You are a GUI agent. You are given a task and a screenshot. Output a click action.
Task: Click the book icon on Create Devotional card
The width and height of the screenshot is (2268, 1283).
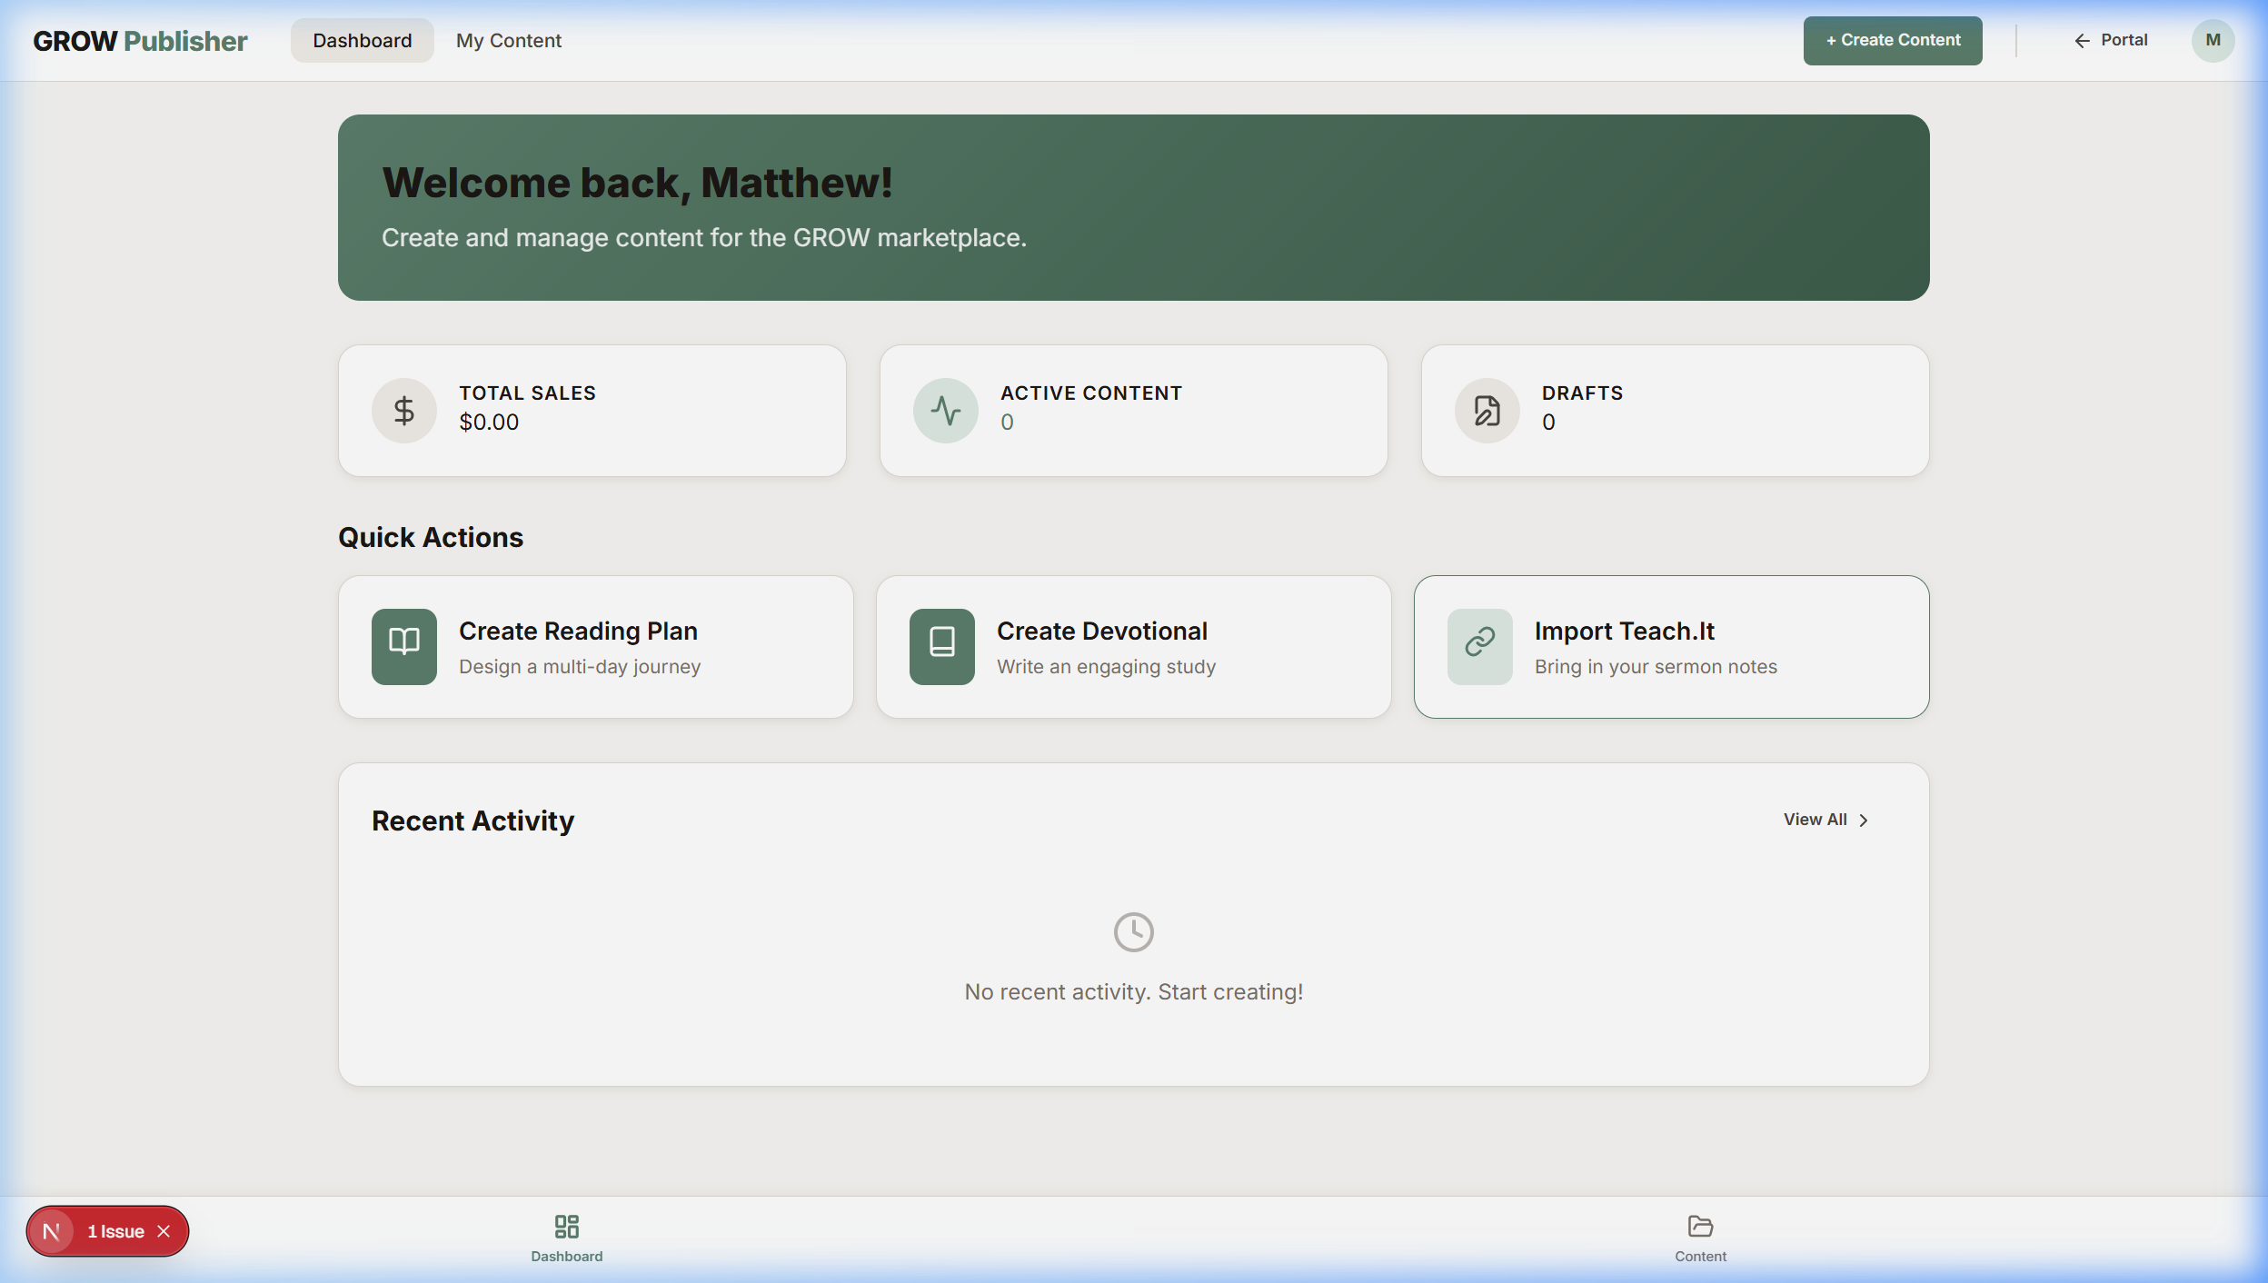pos(940,646)
